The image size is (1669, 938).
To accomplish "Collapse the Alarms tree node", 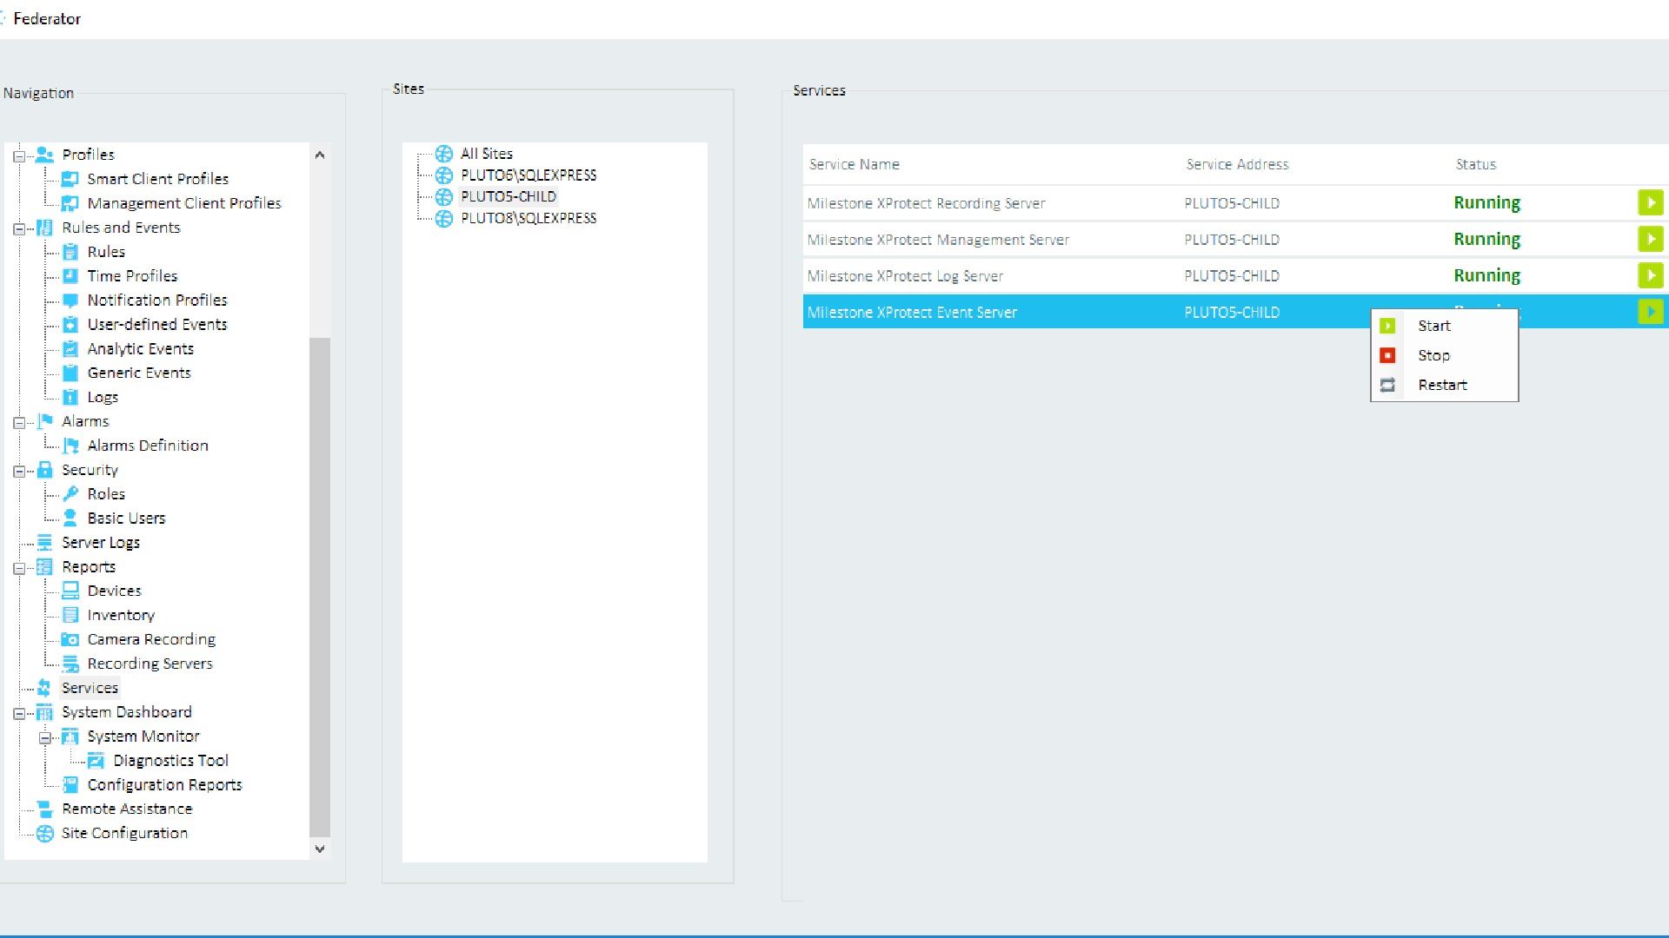I will (x=18, y=423).
